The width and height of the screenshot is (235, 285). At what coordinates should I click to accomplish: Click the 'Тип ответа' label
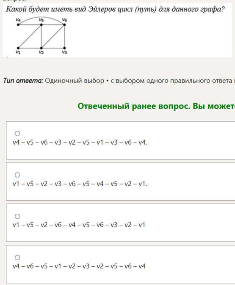point(23,81)
